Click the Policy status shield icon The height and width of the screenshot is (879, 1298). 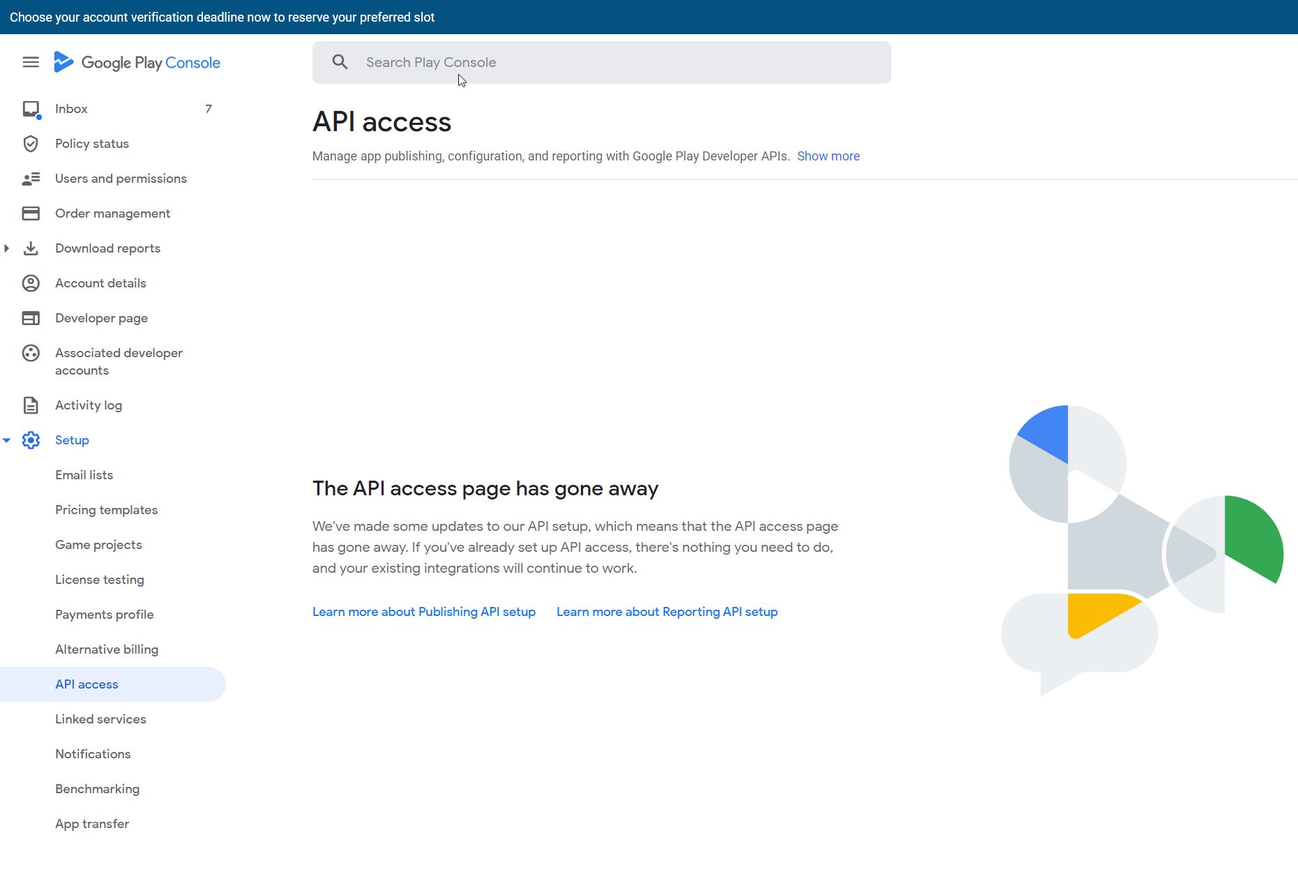click(x=31, y=144)
